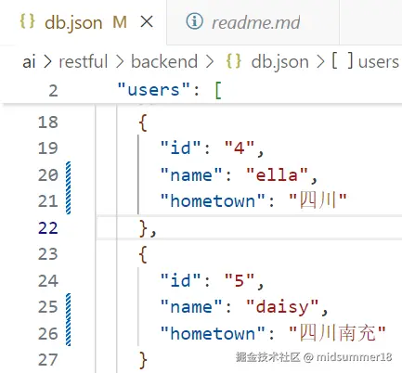
Task: Select the 'users' breadcrumb segment
Action: [379, 62]
